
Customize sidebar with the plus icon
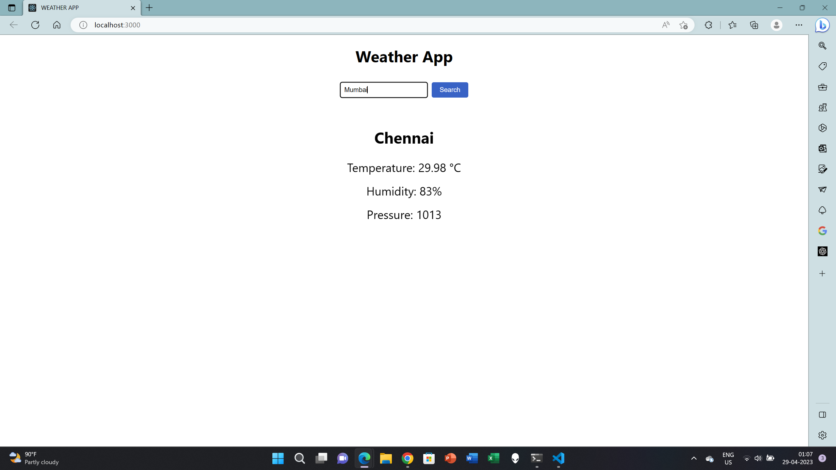[x=822, y=274]
